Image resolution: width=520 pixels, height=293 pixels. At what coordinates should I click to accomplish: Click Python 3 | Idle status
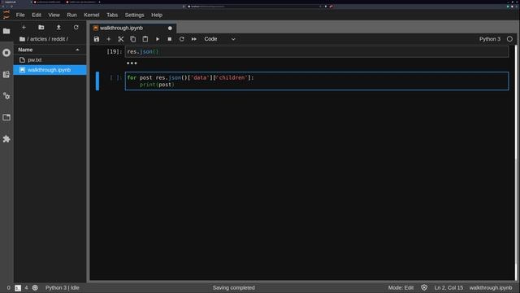(x=62, y=287)
